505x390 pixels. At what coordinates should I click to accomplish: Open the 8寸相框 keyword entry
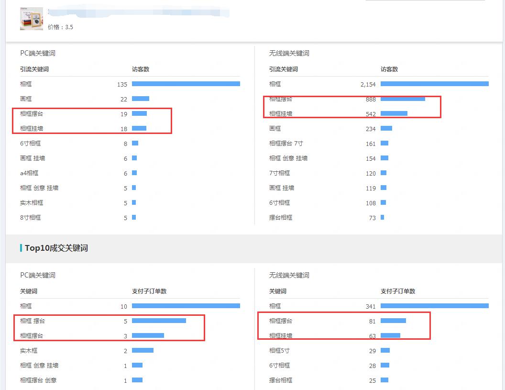tap(31, 217)
